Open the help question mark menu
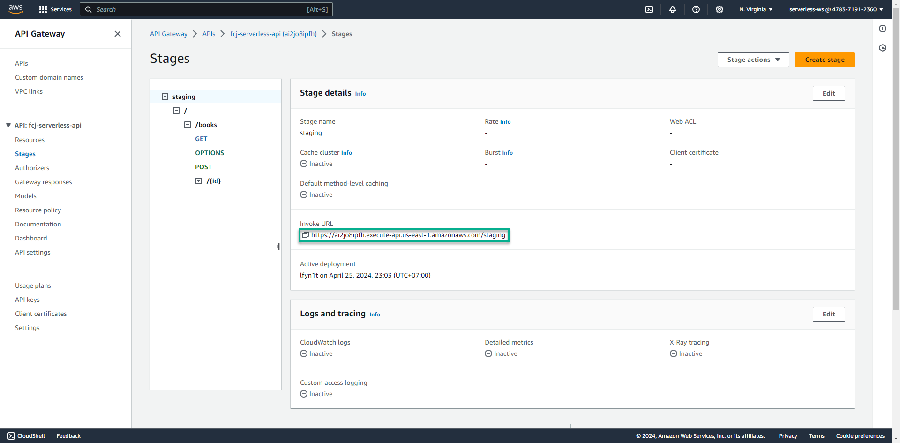Viewport: 900px width, 443px height. (x=696, y=9)
